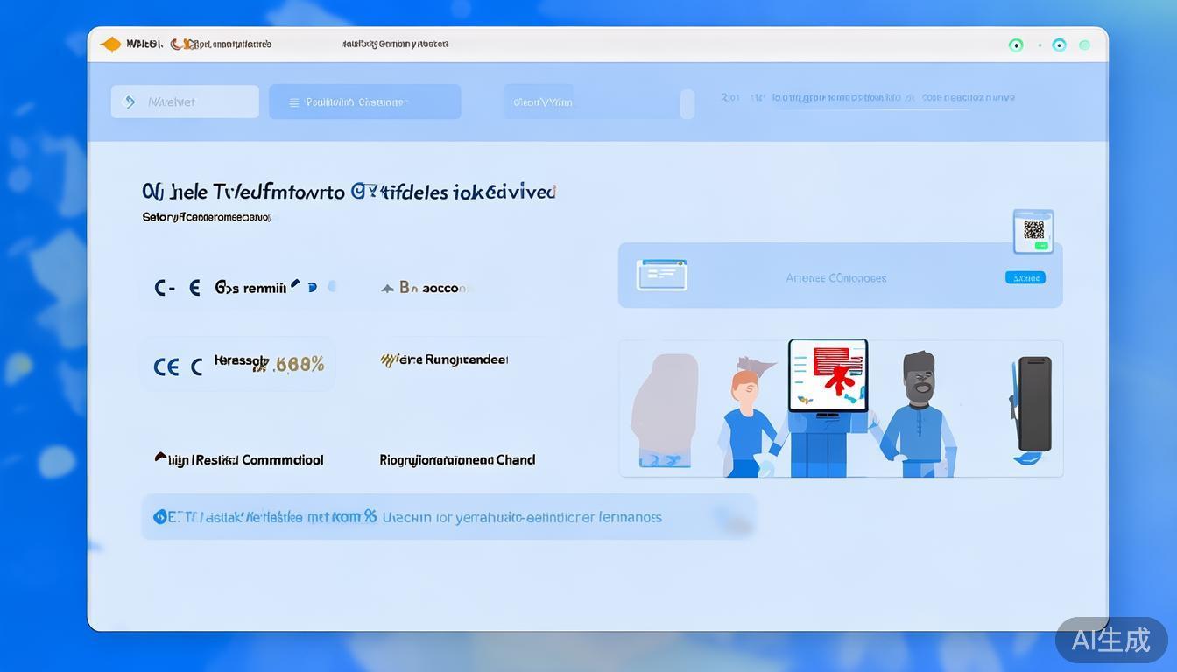Click the window card icon in the banner

pos(662,275)
